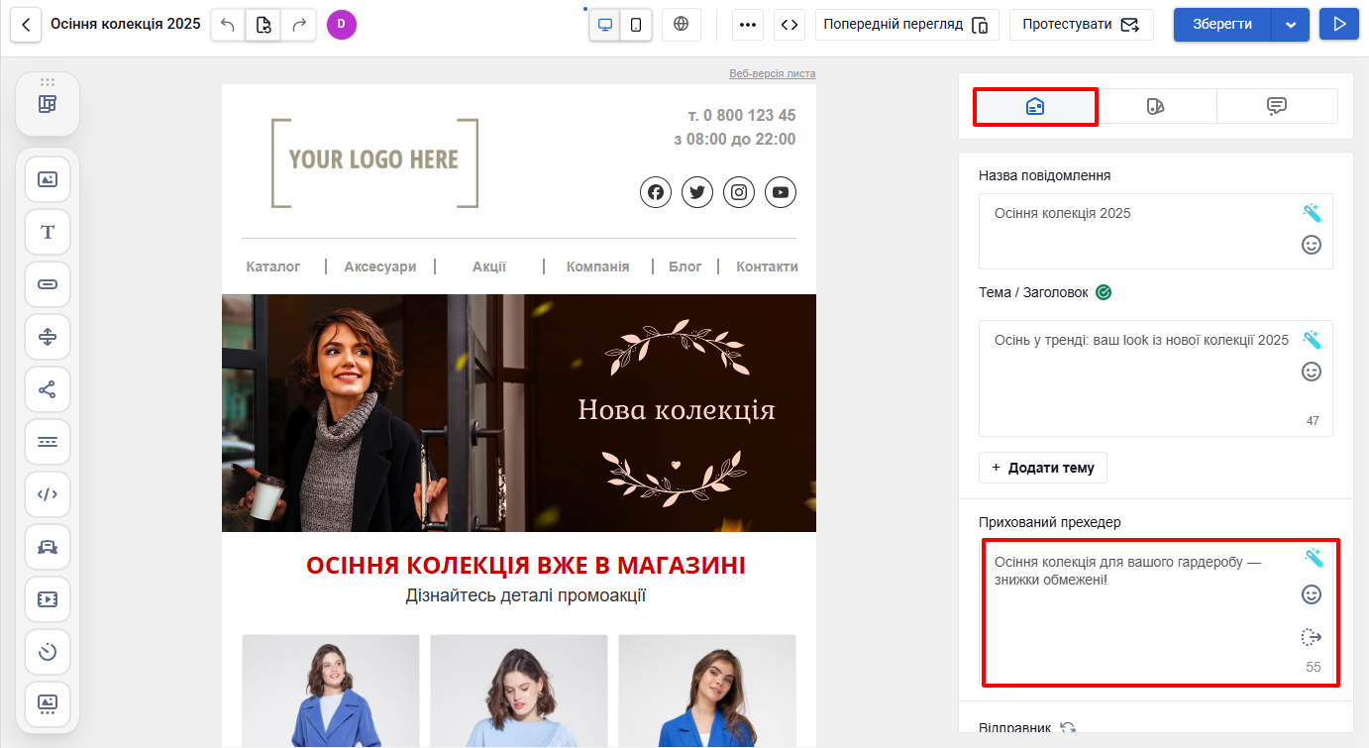Image resolution: width=1369 pixels, height=748 pixels.
Task: Click the Twitter icon in email
Action: pos(697,192)
